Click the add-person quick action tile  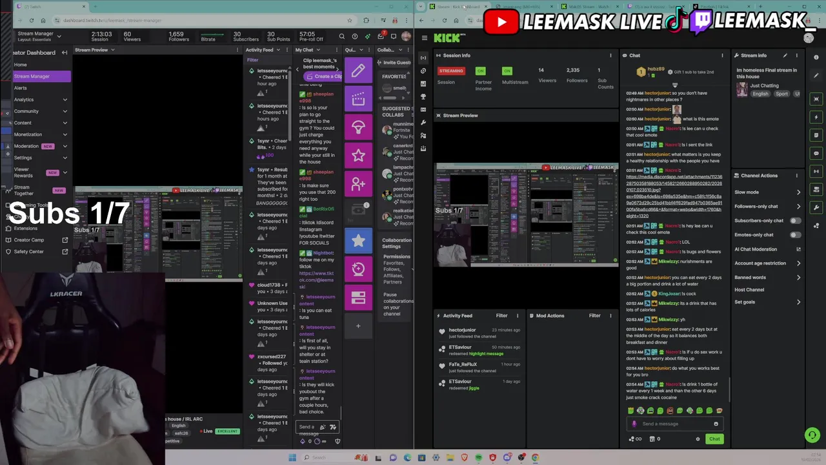tap(358, 184)
